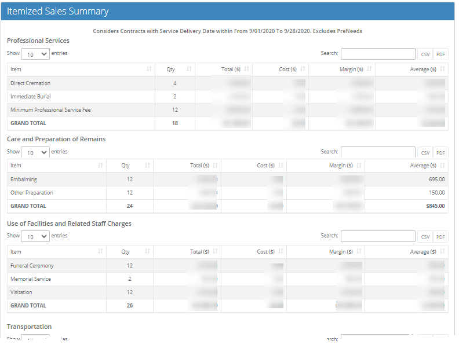
Task: Sort Professional Services table by Item
Action: pos(81,69)
